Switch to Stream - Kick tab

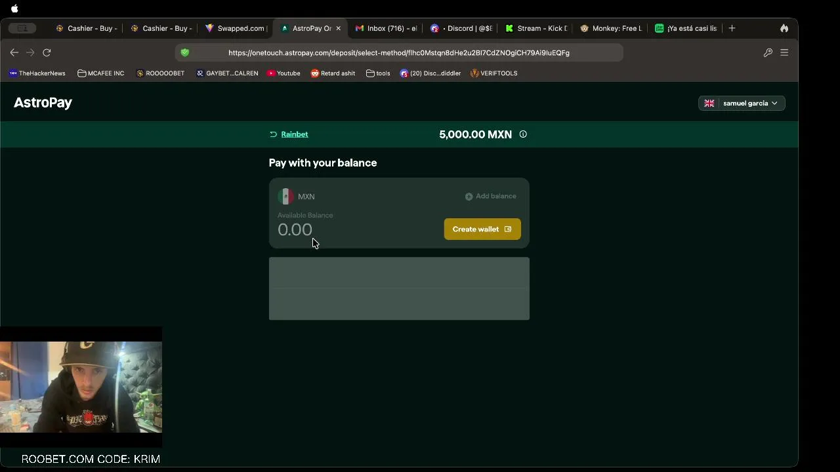click(x=536, y=28)
